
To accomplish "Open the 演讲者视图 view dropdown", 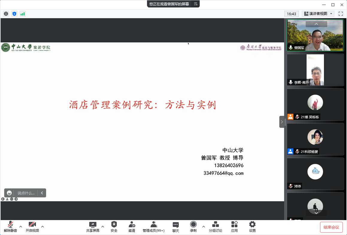I will coord(318,14).
